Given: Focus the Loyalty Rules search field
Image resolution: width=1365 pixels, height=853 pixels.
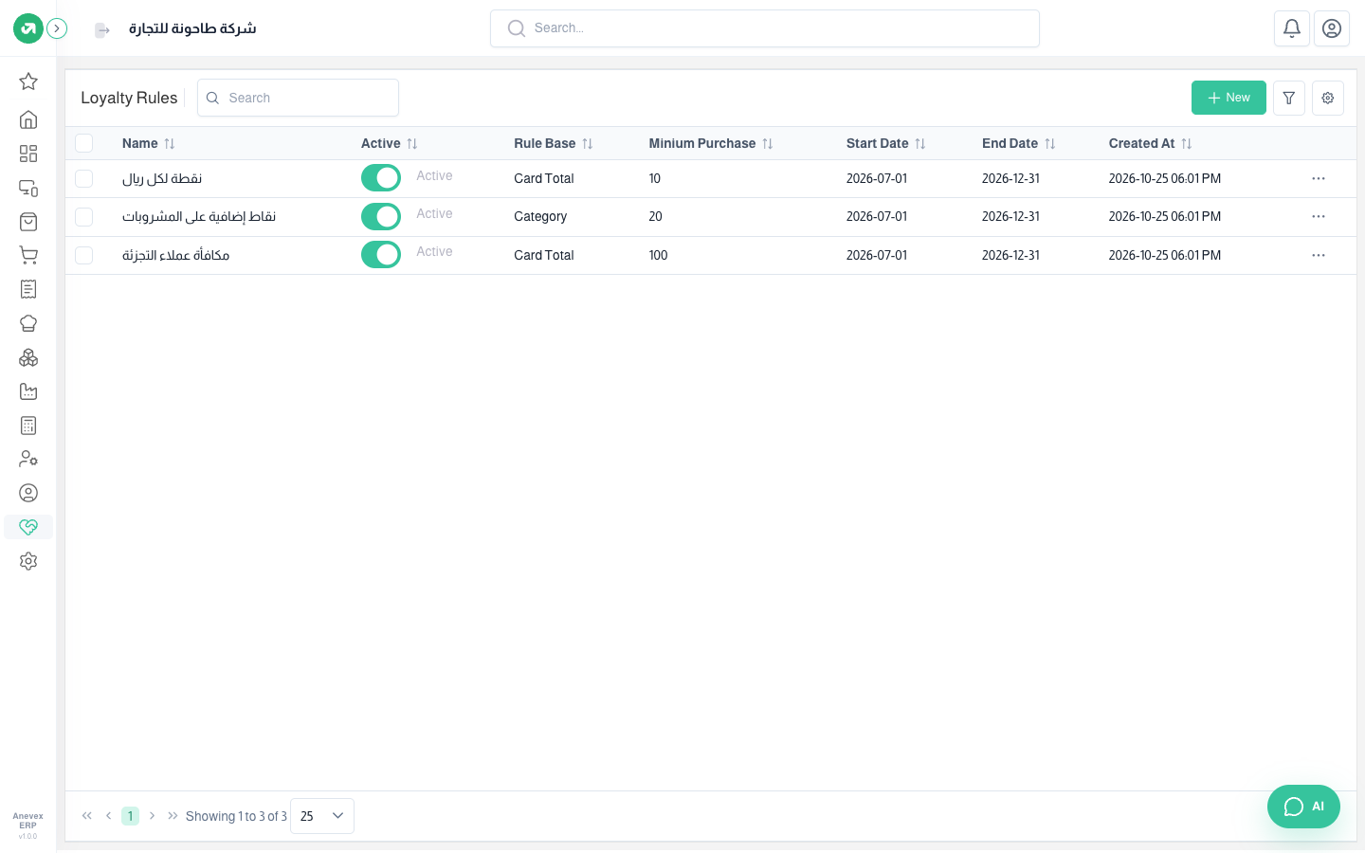Looking at the screenshot, I should coord(298,98).
